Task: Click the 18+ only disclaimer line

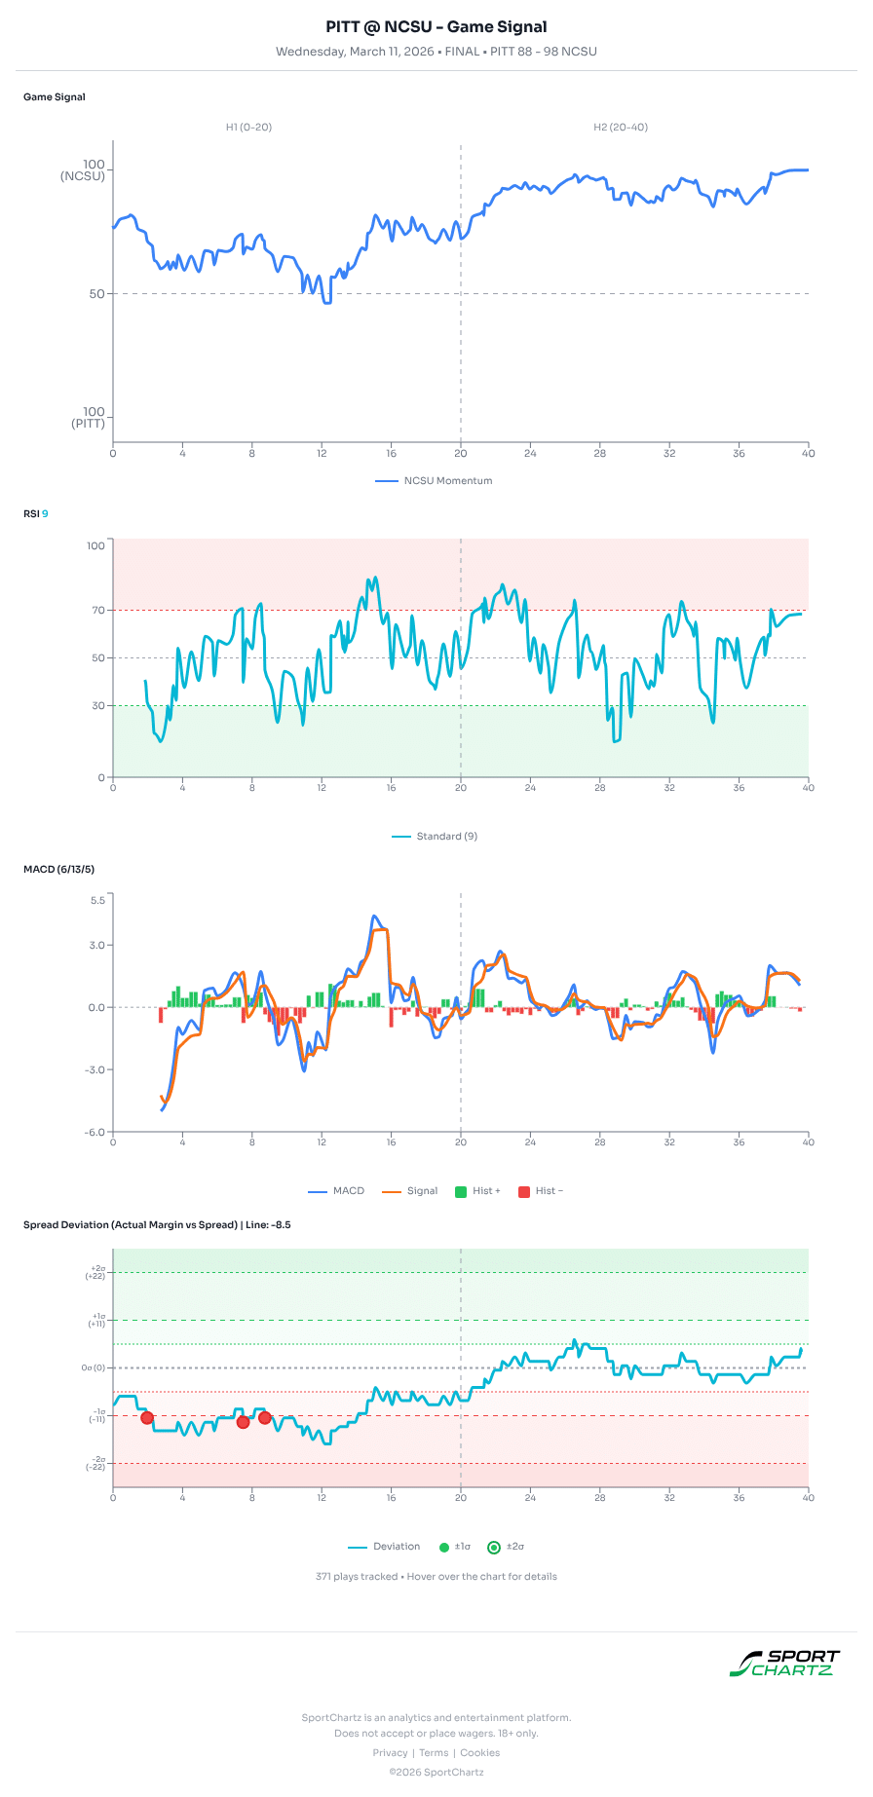Action: pyautogui.click(x=436, y=1734)
